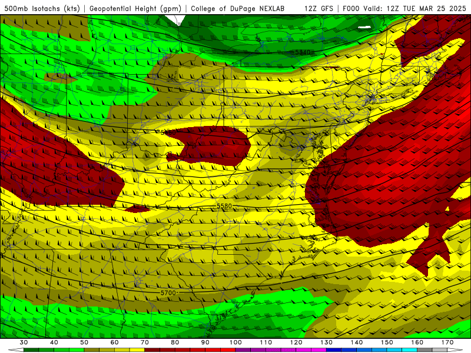This screenshot has height=353, width=471.
Task: Click the "Geopotential Height (gpm)" title text
Action: (135, 9)
